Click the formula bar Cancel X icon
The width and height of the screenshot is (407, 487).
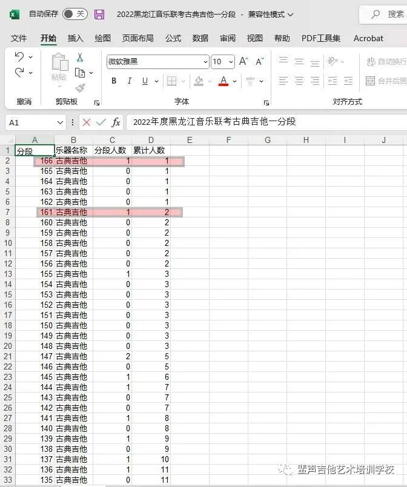[87, 122]
